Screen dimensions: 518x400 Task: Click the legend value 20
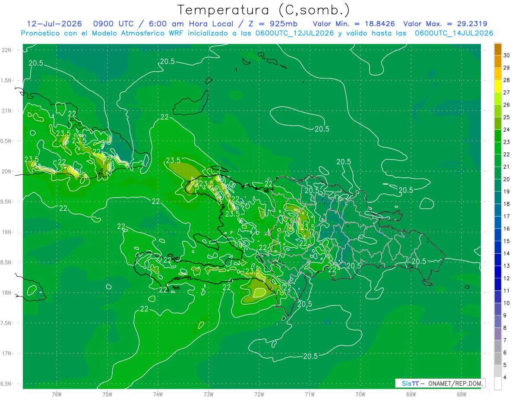pos(507,179)
